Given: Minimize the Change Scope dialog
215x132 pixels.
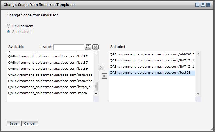Looking at the screenshot, I should (198, 5).
